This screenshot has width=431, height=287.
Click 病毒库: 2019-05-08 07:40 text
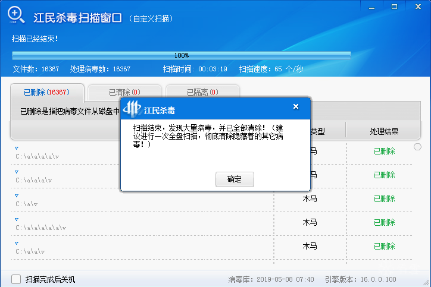tap(271, 279)
